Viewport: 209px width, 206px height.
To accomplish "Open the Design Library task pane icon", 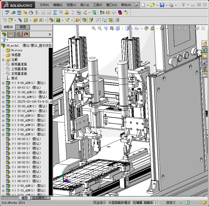I will pyautogui.click(x=205, y=50).
